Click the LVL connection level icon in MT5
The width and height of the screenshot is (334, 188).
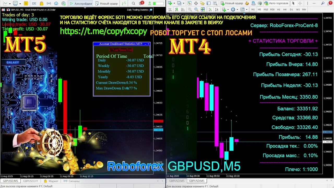150,3
